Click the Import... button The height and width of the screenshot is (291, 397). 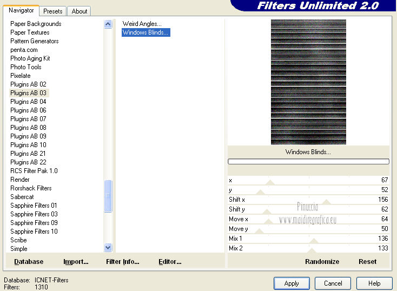coord(76,262)
